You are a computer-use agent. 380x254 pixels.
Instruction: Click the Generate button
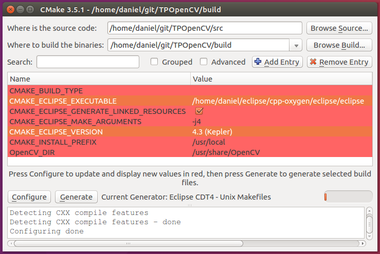point(76,197)
